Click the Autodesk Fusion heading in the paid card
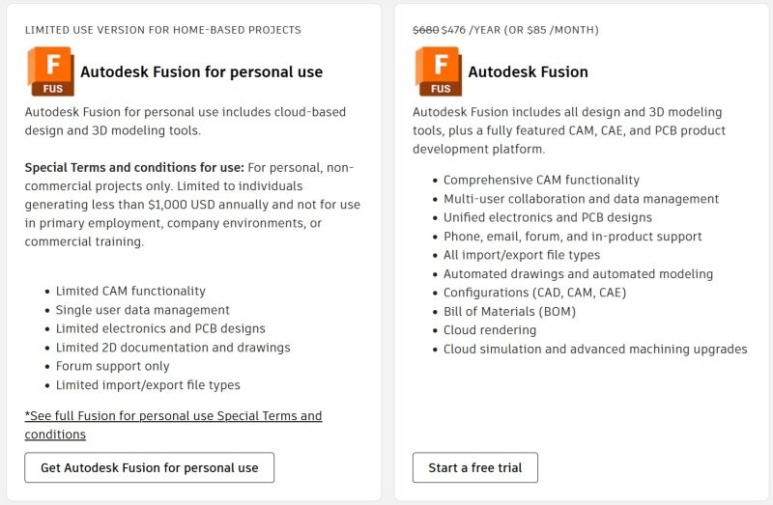This screenshot has height=505, width=773. (528, 71)
